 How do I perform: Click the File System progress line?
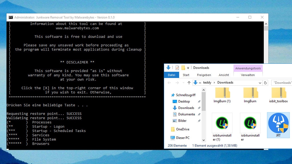click(x=31, y=139)
